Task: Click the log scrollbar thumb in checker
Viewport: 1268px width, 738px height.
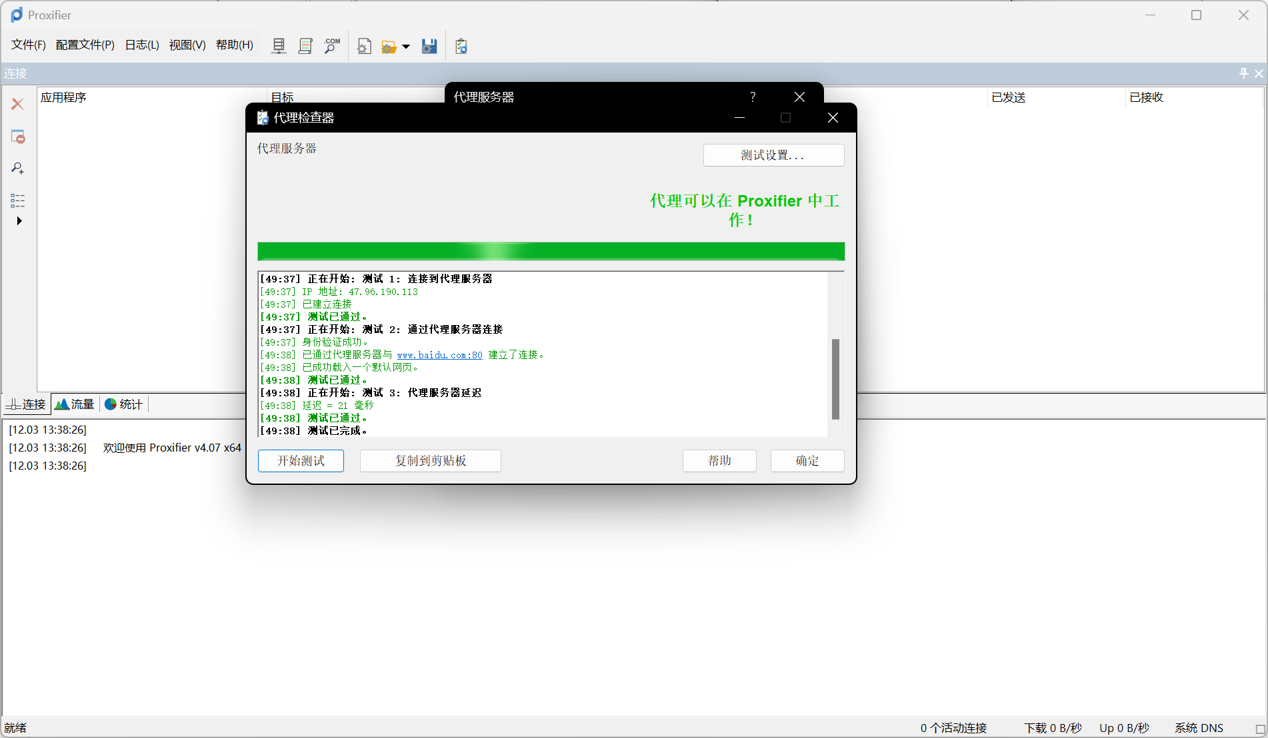Action: coord(835,379)
